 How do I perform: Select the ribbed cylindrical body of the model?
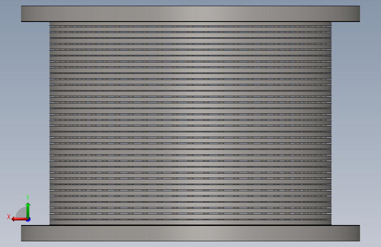click(191, 123)
